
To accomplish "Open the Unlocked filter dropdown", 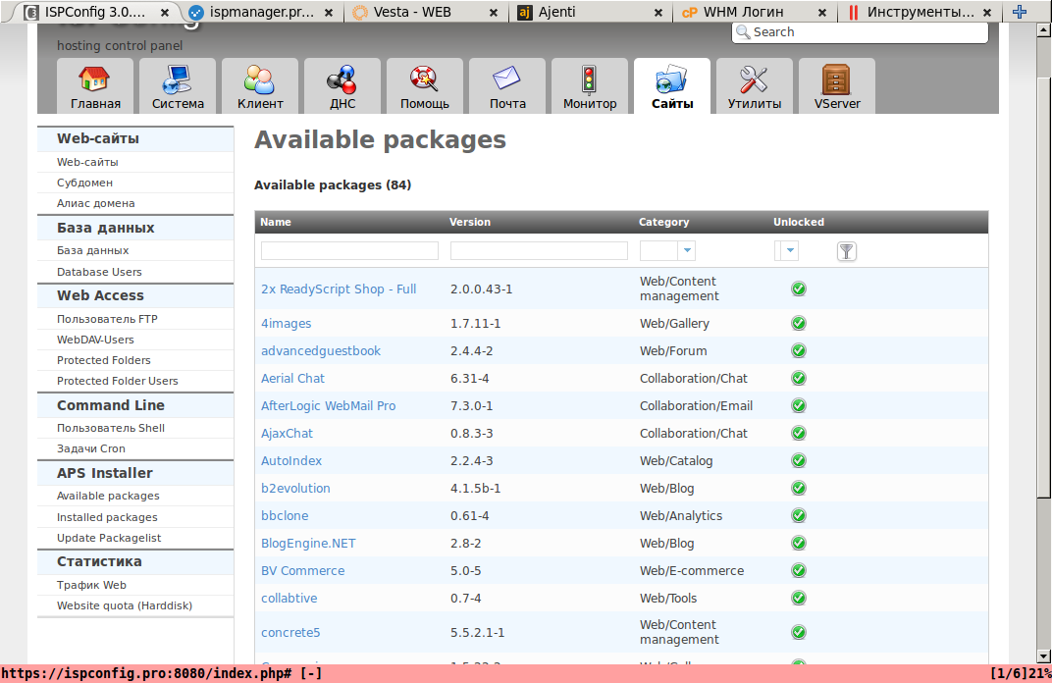I will pos(786,250).
